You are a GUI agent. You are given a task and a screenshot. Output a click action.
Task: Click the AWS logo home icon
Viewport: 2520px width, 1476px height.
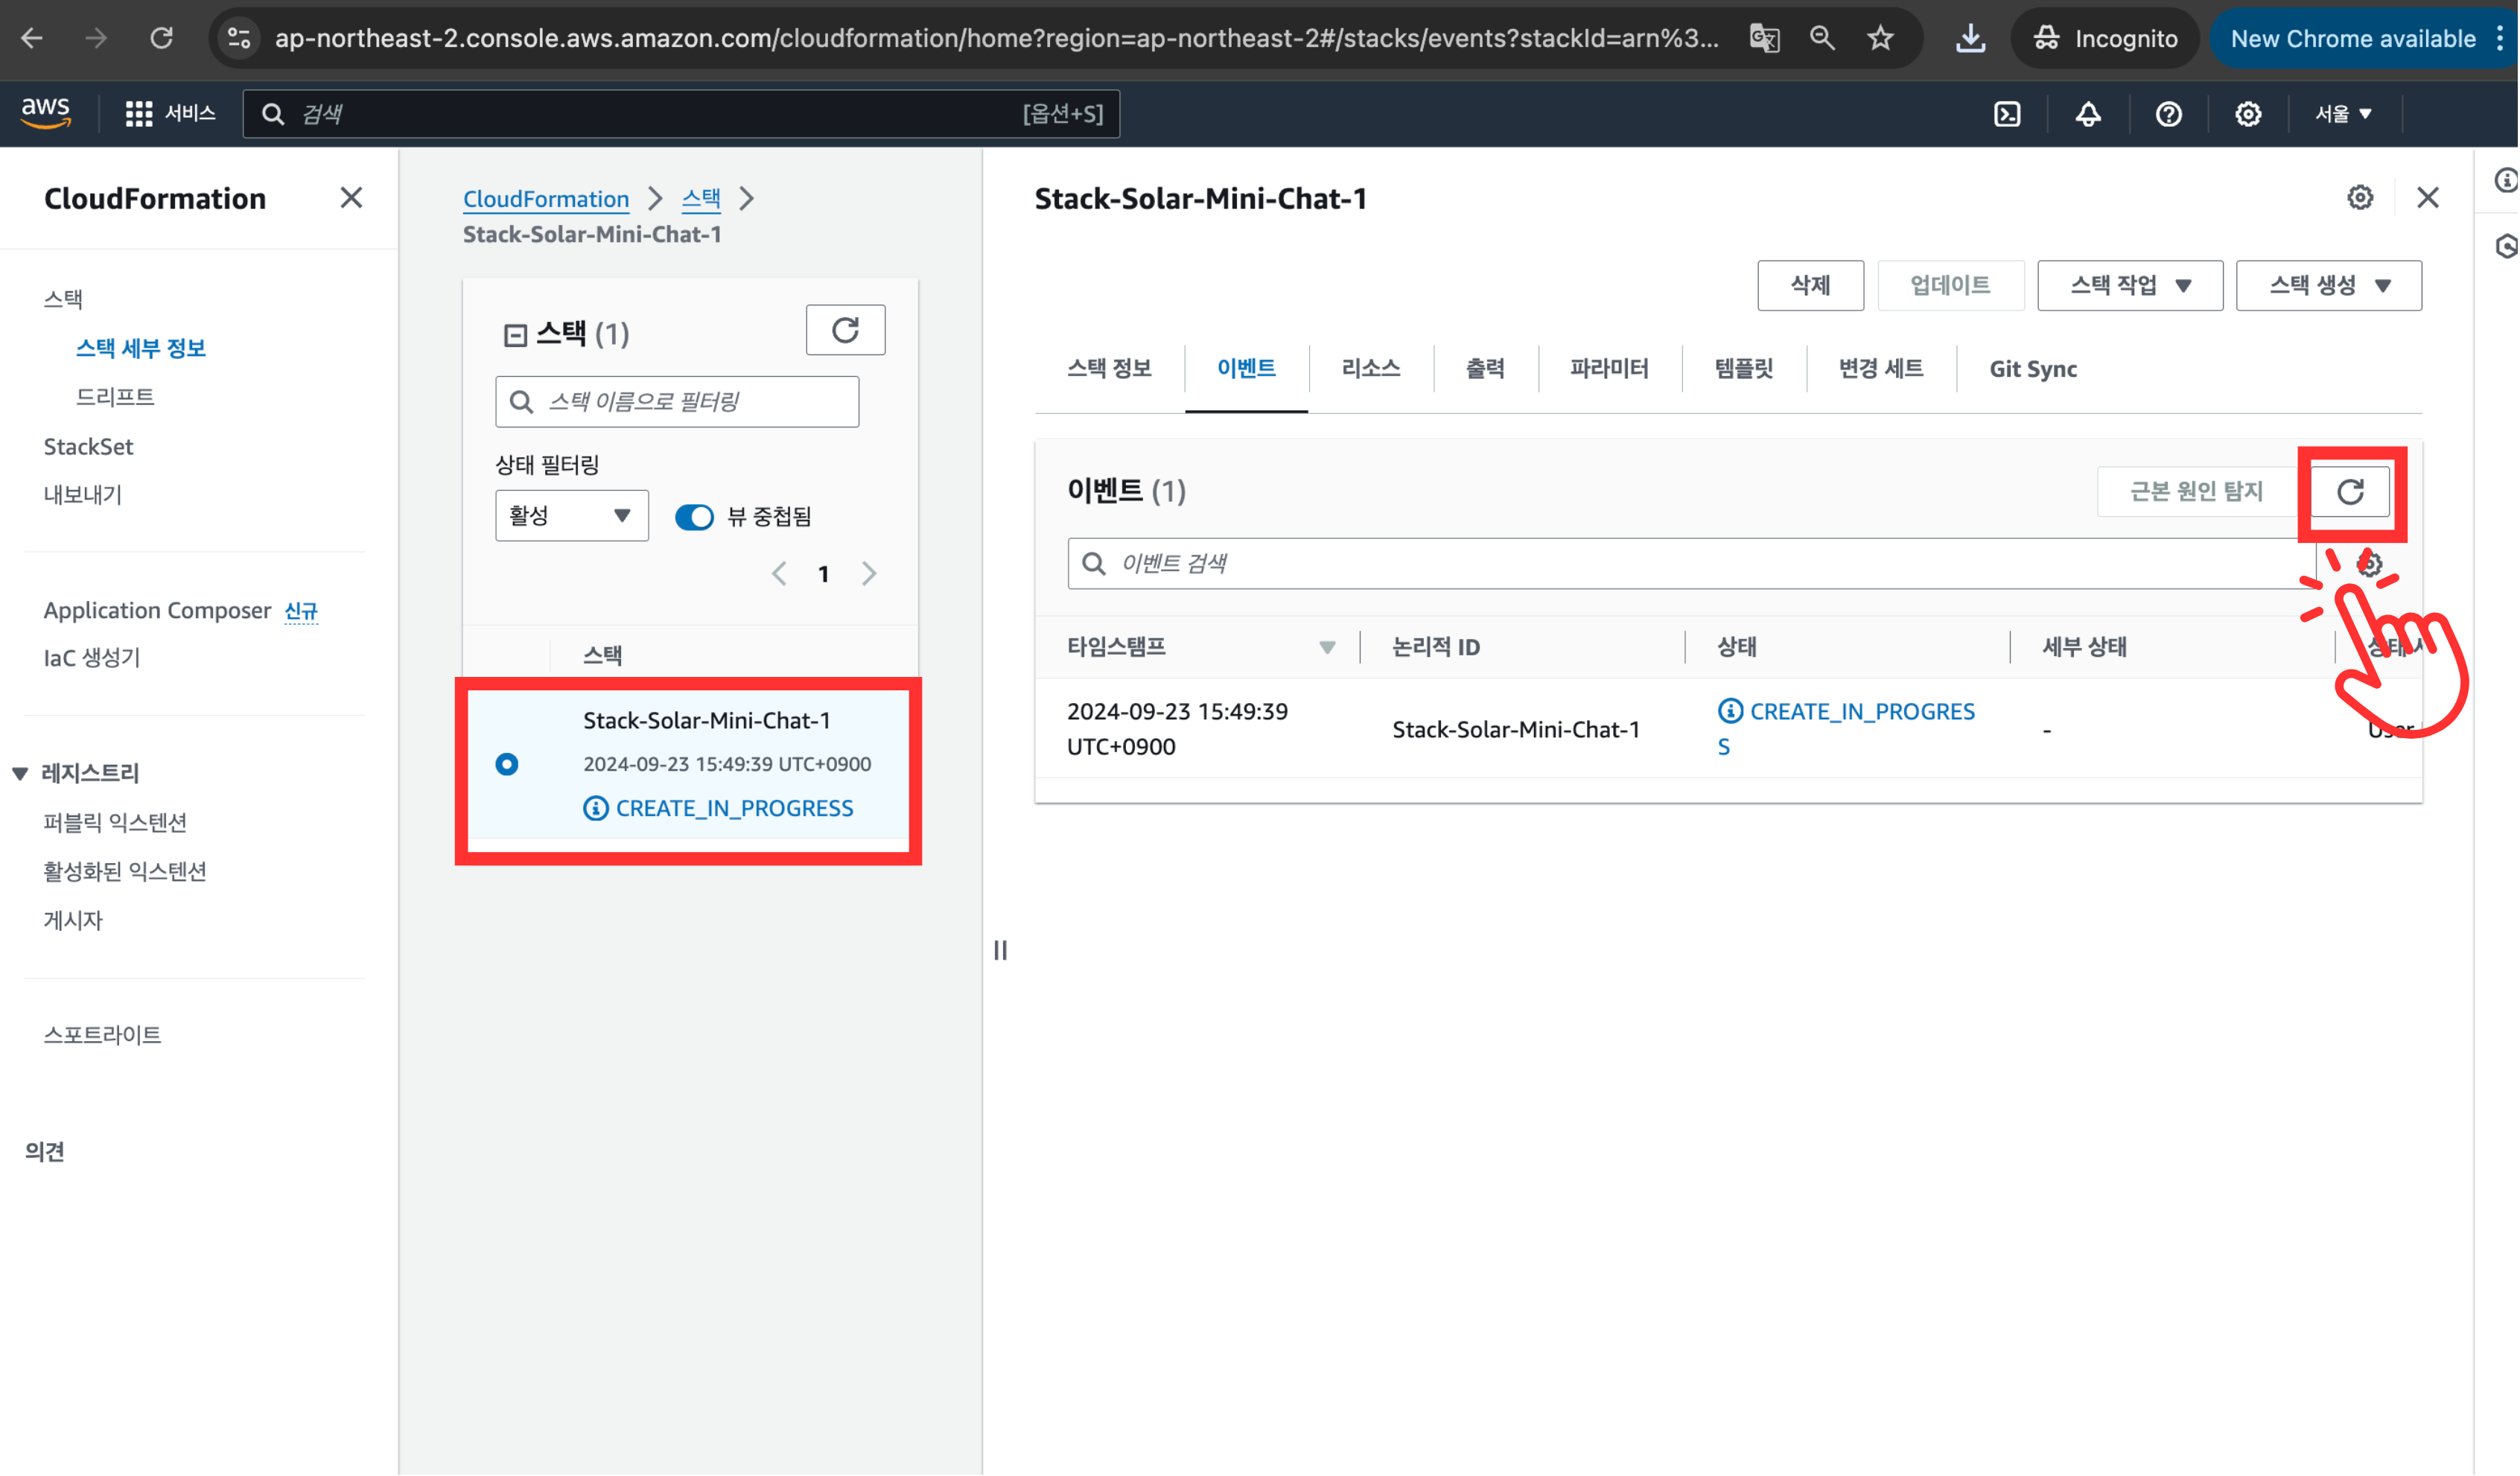pos(46,113)
